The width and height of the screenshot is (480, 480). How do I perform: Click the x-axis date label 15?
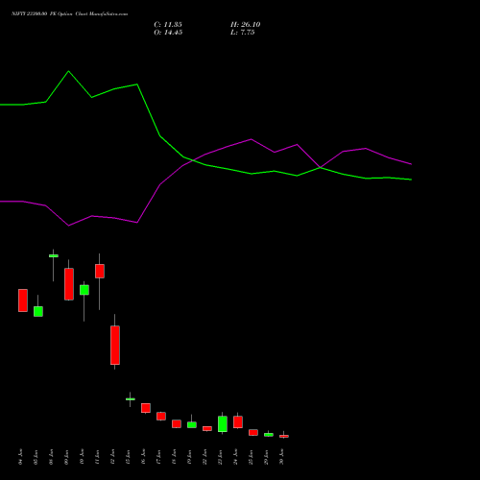pos(128,457)
